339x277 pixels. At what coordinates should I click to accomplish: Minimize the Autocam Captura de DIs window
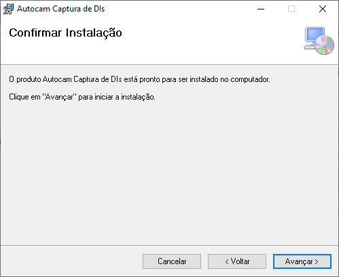[x=261, y=9]
